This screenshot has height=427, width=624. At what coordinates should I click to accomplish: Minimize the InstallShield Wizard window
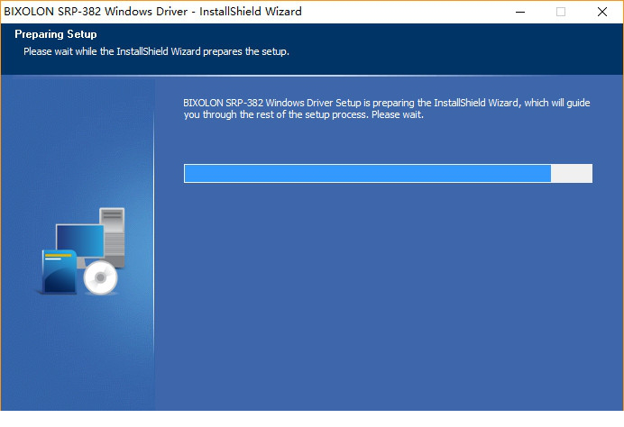pyautogui.click(x=520, y=12)
